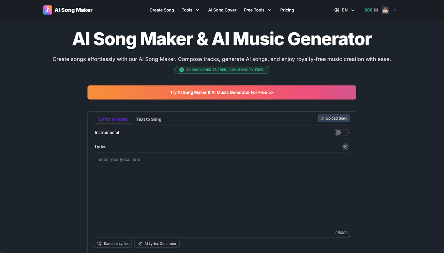
Task: Open the Pricing page
Action: [287, 10]
